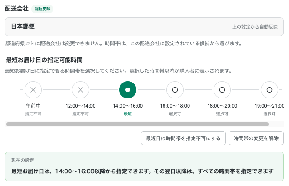
Task: Click 選択可 under 16:00〜18:00
Action: (175, 114)
